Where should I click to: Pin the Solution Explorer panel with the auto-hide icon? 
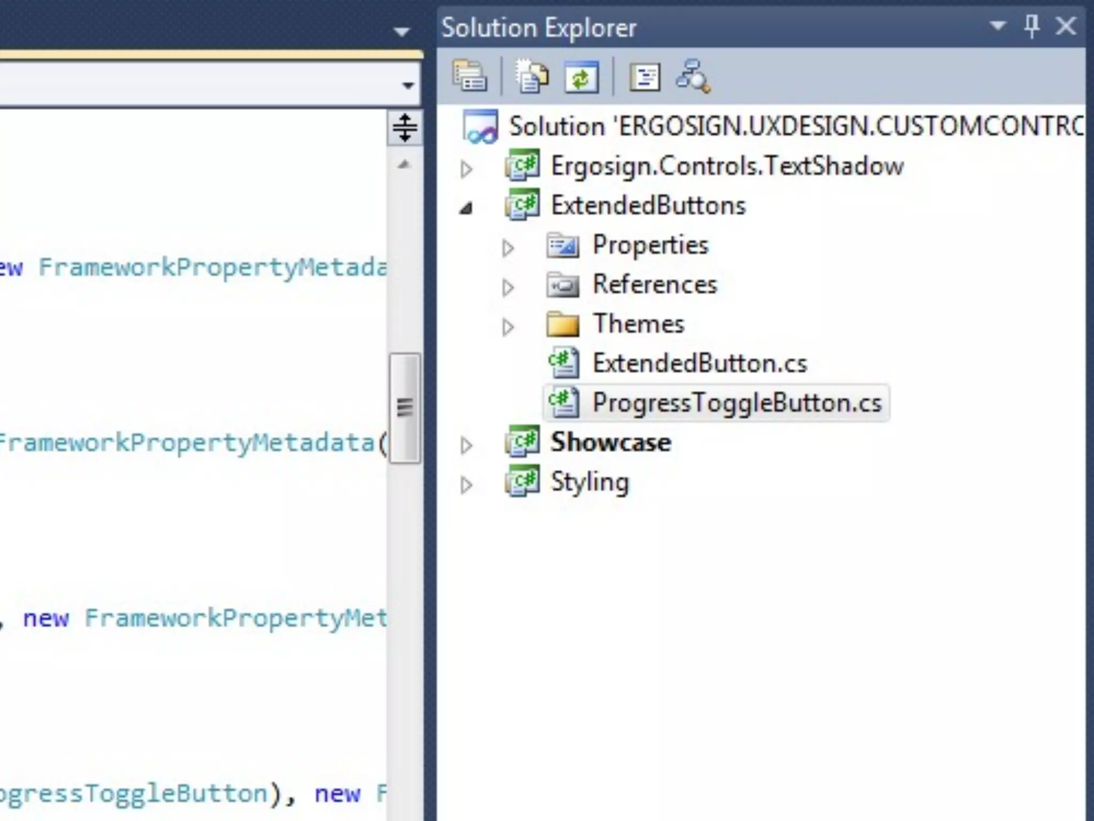pos(1032,26)
